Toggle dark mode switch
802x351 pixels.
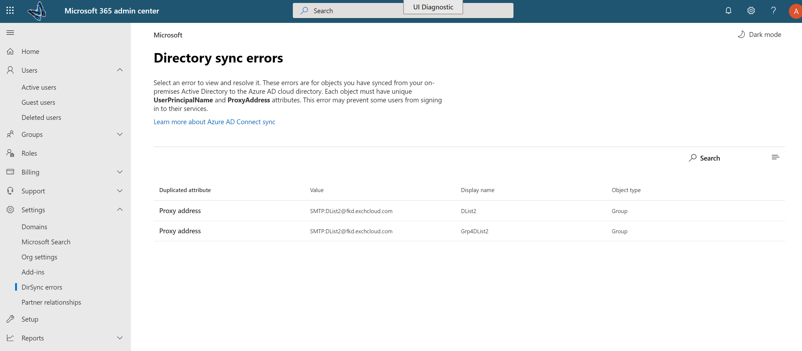(x=759, y=34)
